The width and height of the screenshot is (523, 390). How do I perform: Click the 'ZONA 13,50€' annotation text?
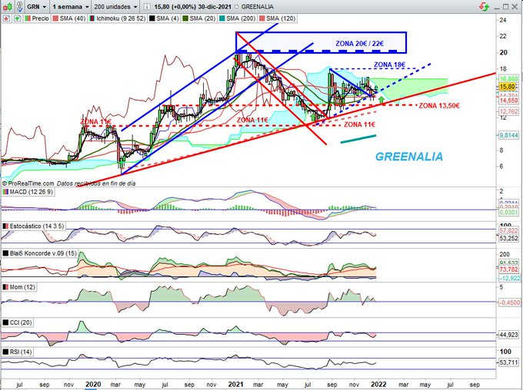439,106
